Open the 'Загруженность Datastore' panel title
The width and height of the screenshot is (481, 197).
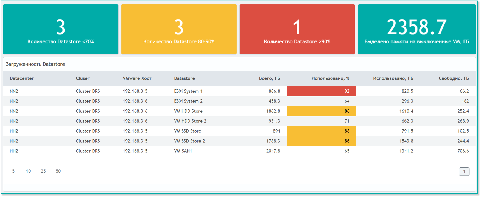pyautogui.click(x=35, y=64)
